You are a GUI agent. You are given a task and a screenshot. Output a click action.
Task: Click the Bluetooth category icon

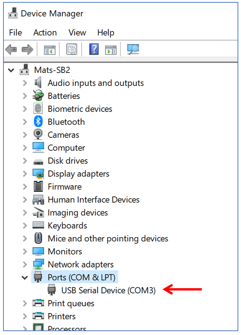click(38, 122)
